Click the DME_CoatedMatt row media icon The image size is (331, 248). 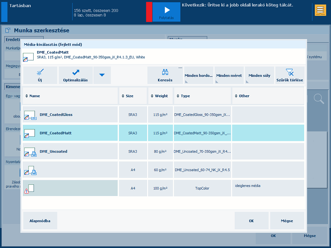coord(29,133)
